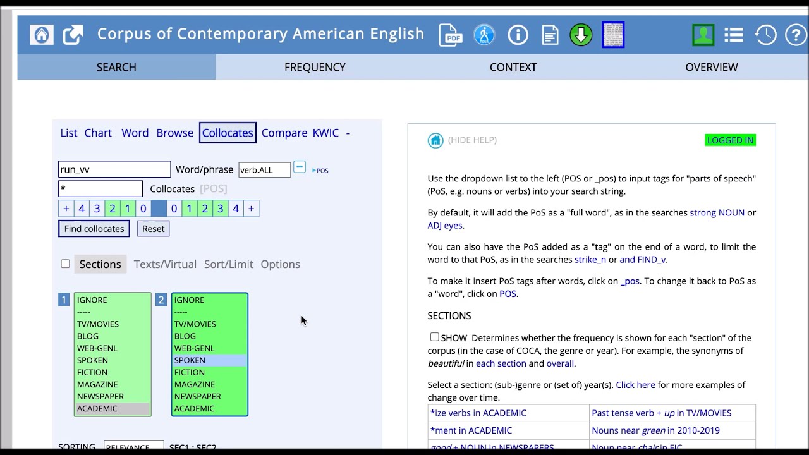Viewport: 809px width, 455px height.
Task: Set left span to 1
Action: (128, 209)
